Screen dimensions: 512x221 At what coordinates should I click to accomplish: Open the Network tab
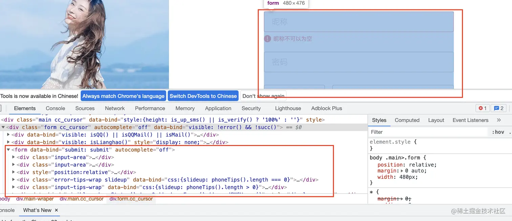pyautogui.click(x=115, y=108)
